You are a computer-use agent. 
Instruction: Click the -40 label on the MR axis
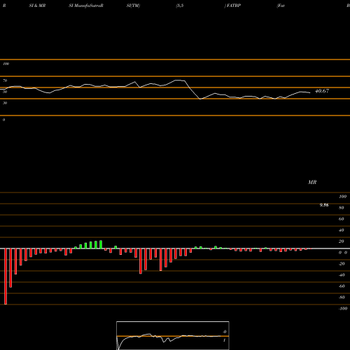coord(342,275)
